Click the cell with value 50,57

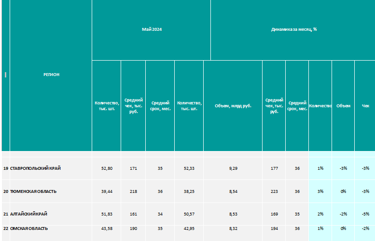[x=189, y=214]
